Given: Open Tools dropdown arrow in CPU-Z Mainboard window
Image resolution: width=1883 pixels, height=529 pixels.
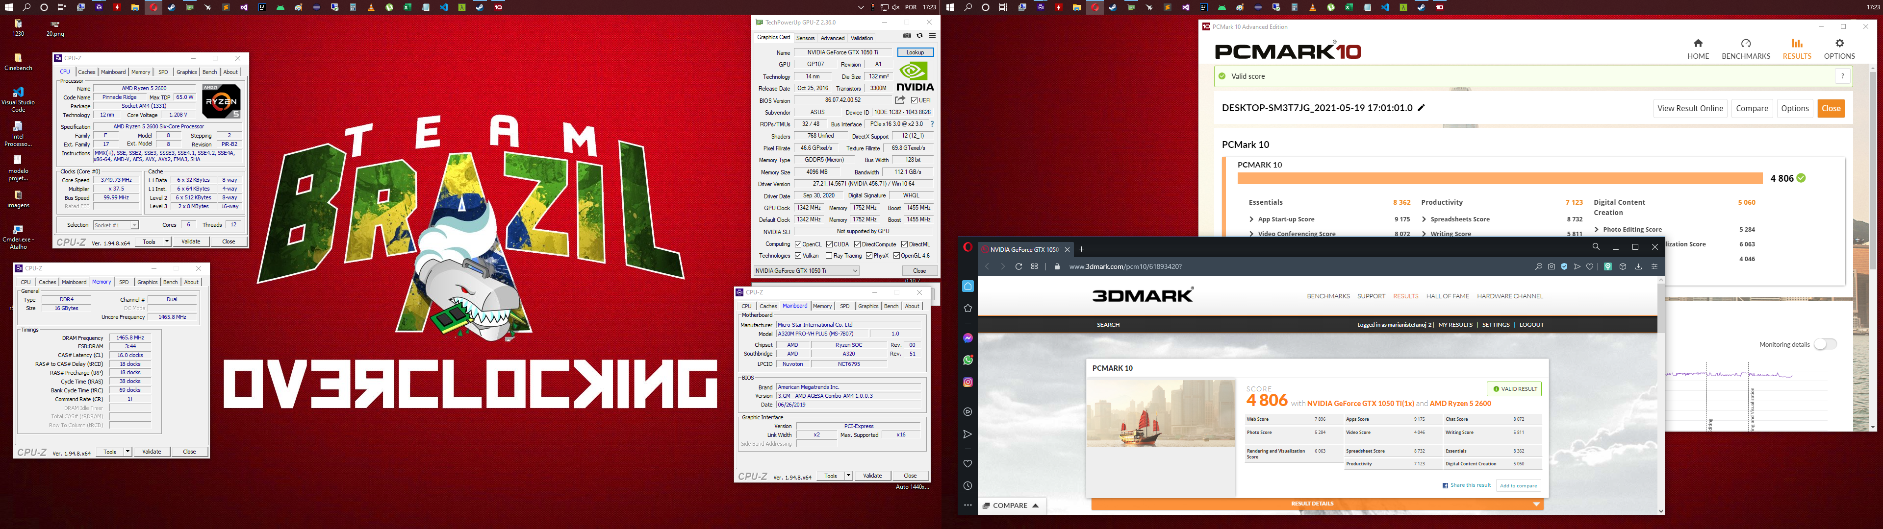Looking at the screenshot, I should point(849,476).
